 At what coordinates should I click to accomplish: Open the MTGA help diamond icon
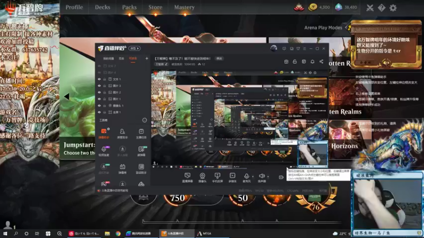pyautogui.click(x=382, y=8)
